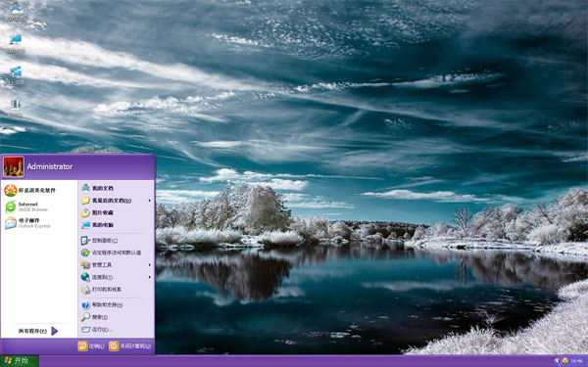Open the 帮助和支持 help item
Viewport: 588px width, 367px height.
coord(117,304)
